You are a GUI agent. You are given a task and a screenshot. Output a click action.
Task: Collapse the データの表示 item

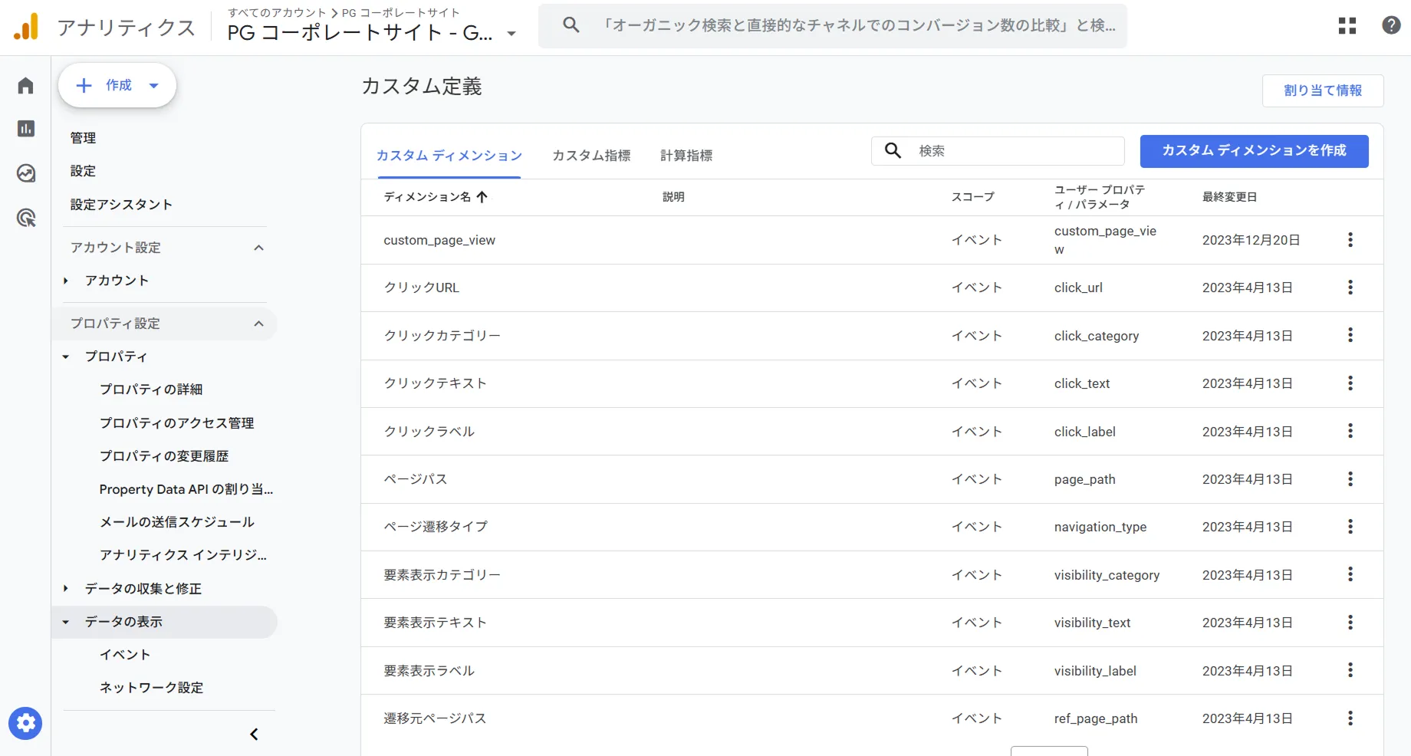[66, 622]
